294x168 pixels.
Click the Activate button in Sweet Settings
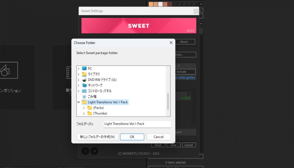181,72
